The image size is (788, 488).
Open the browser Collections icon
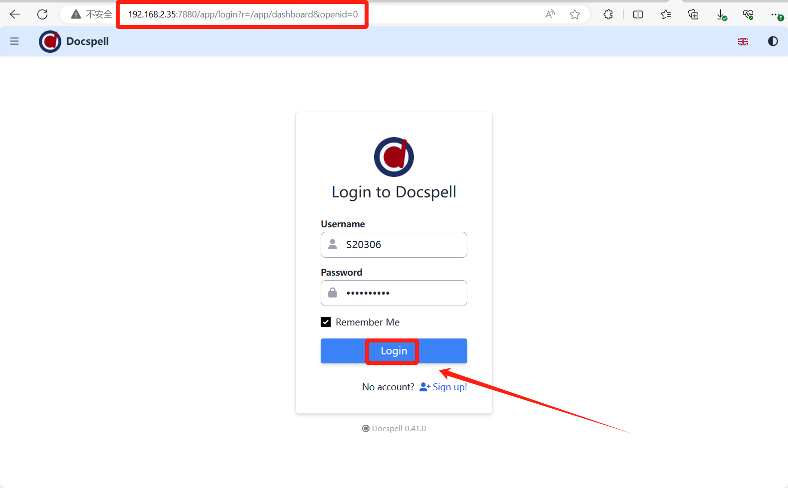coord(693,14)
